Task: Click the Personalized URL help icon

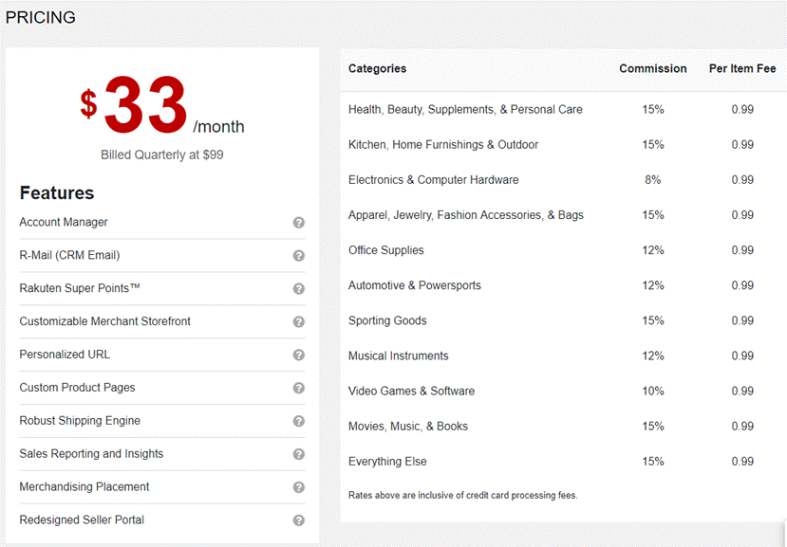Action: (298, 356)
